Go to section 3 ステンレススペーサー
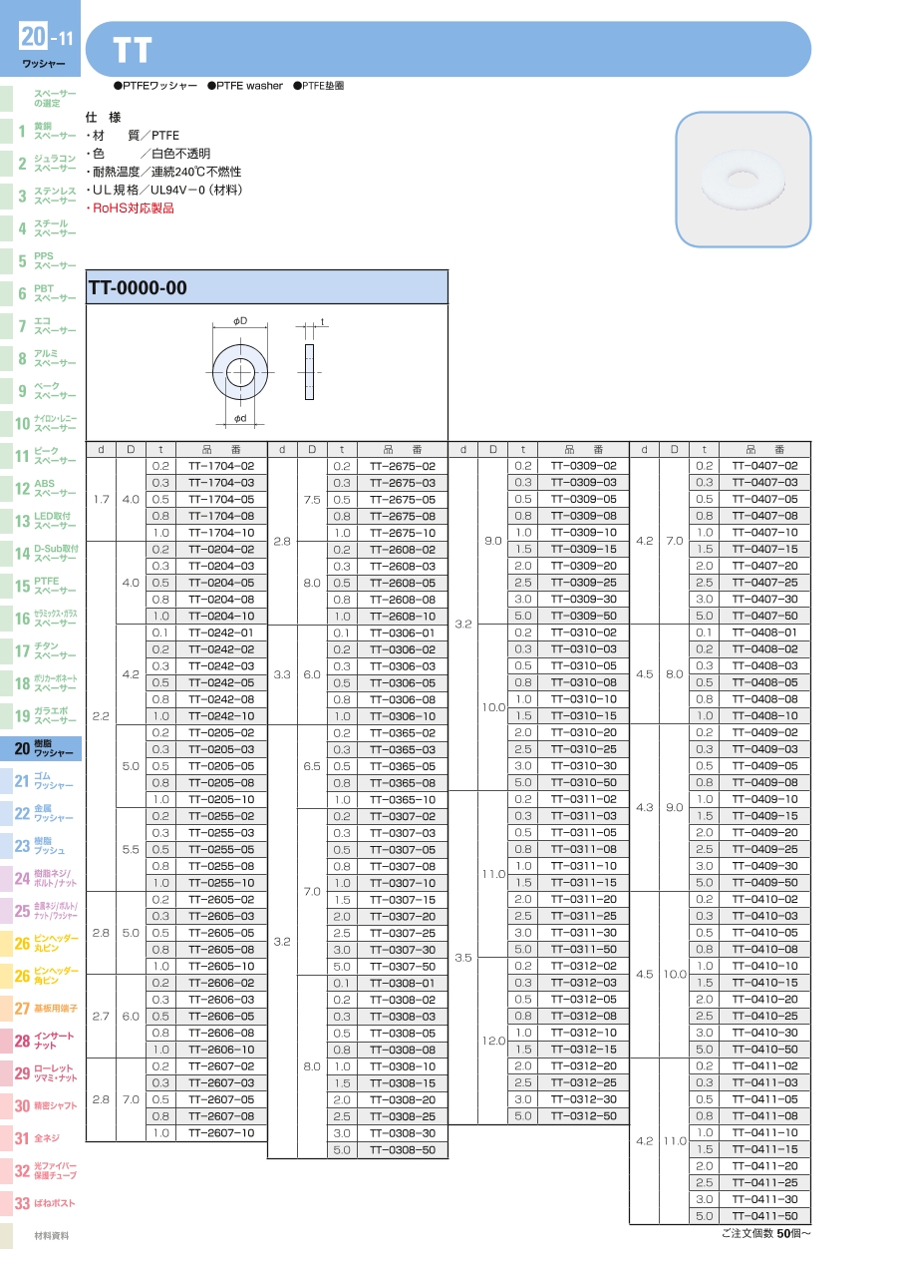This screenshot has width=897, height=1269. tap(45, 196)
